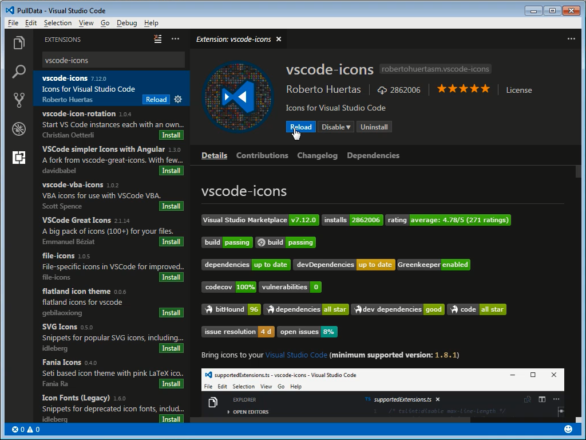Install vscode-icon-rotation extension

171,135
